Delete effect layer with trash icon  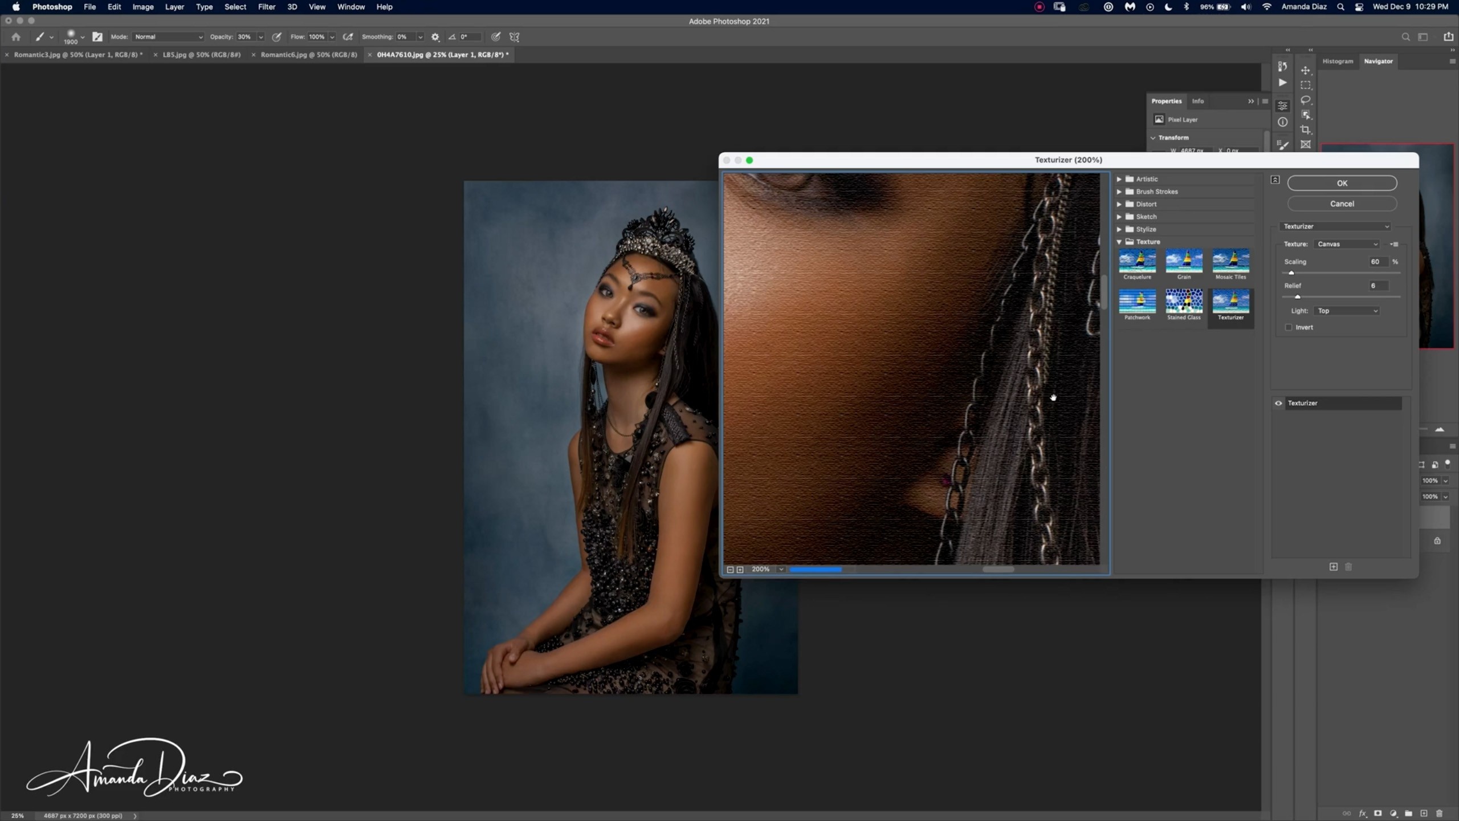1348,567
